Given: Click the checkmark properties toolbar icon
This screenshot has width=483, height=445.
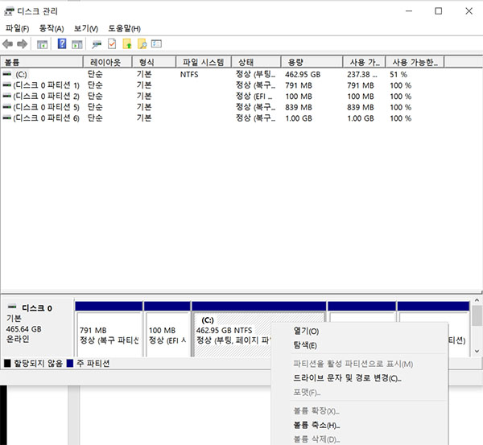Looking at the screenshot, I should click(112, 43).
